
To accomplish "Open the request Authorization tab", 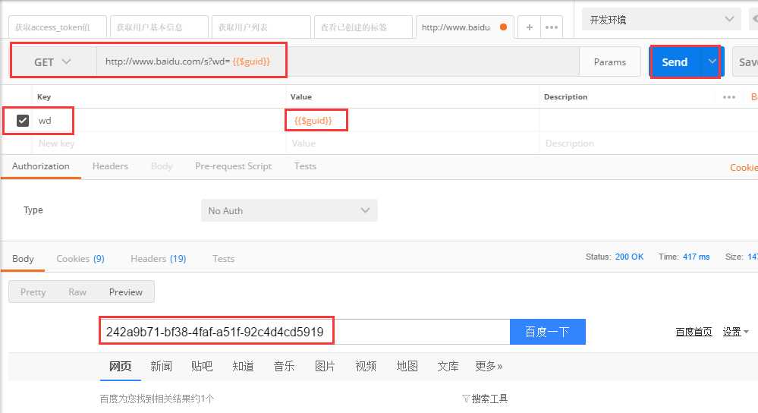I will (41, 166).
